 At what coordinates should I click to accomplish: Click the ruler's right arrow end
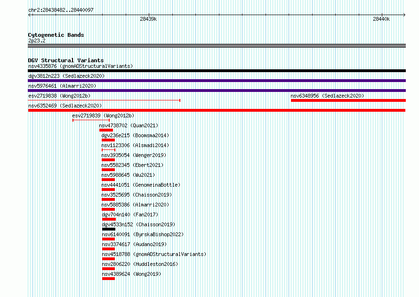pyautogui.click(x=404, y=15)
